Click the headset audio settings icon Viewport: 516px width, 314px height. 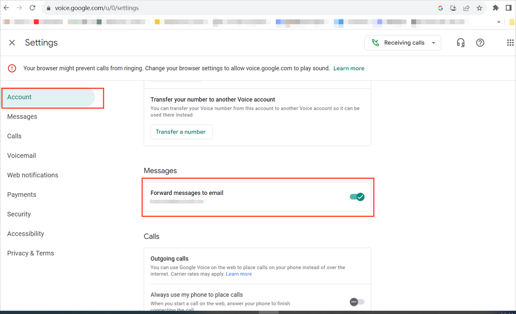coord(460,43)
